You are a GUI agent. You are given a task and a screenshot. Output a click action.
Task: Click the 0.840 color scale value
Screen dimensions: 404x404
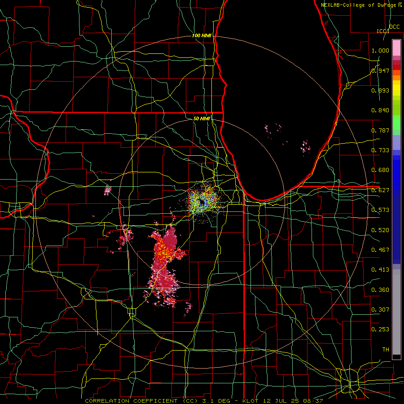coord(380,110)
